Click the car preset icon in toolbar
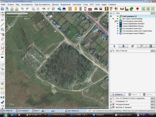 [96, 9]
